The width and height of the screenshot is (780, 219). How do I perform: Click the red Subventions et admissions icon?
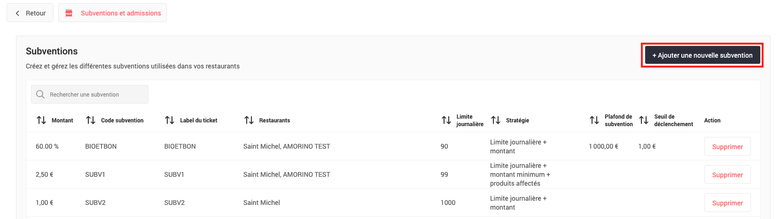pyautogui.click(x=69, y=13)
